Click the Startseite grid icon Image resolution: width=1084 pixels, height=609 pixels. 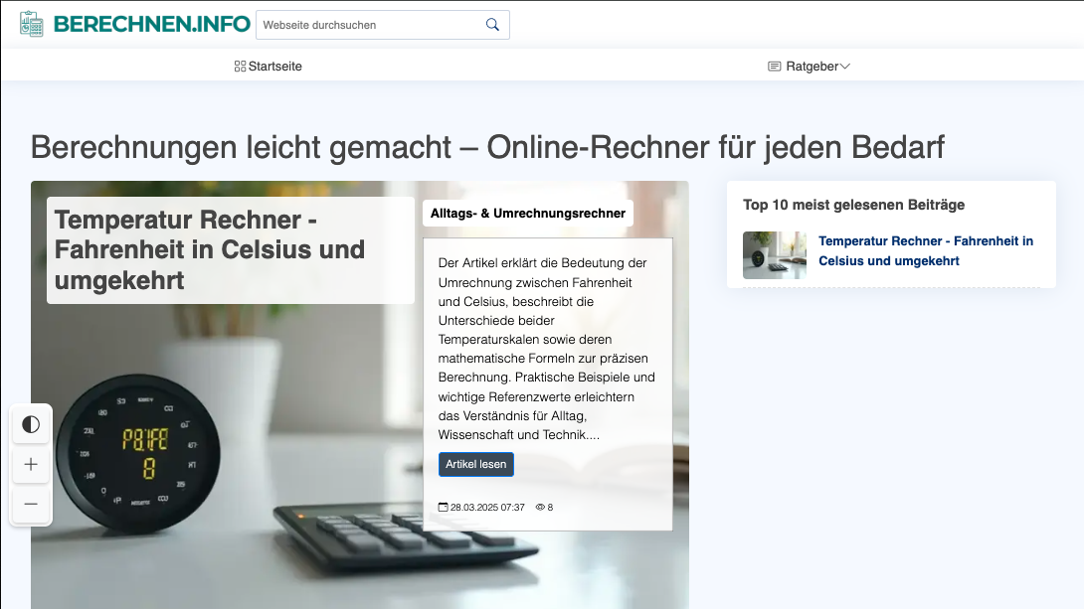240,67
